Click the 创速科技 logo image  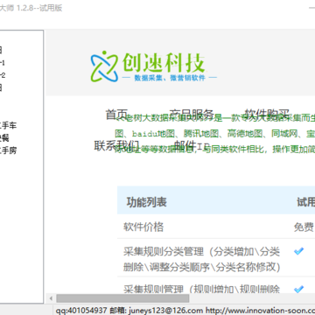click(x=154, y=66)
